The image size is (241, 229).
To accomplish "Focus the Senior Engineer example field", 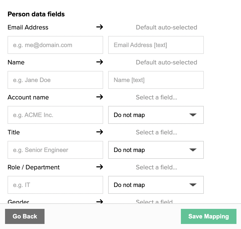I will 55,150.
